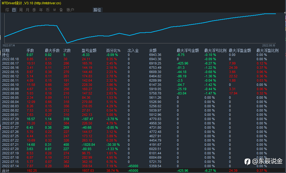This screenshot has width=286, height=173.
Task: Open the 备 notes tab
Action: click(x=61, y=10)
